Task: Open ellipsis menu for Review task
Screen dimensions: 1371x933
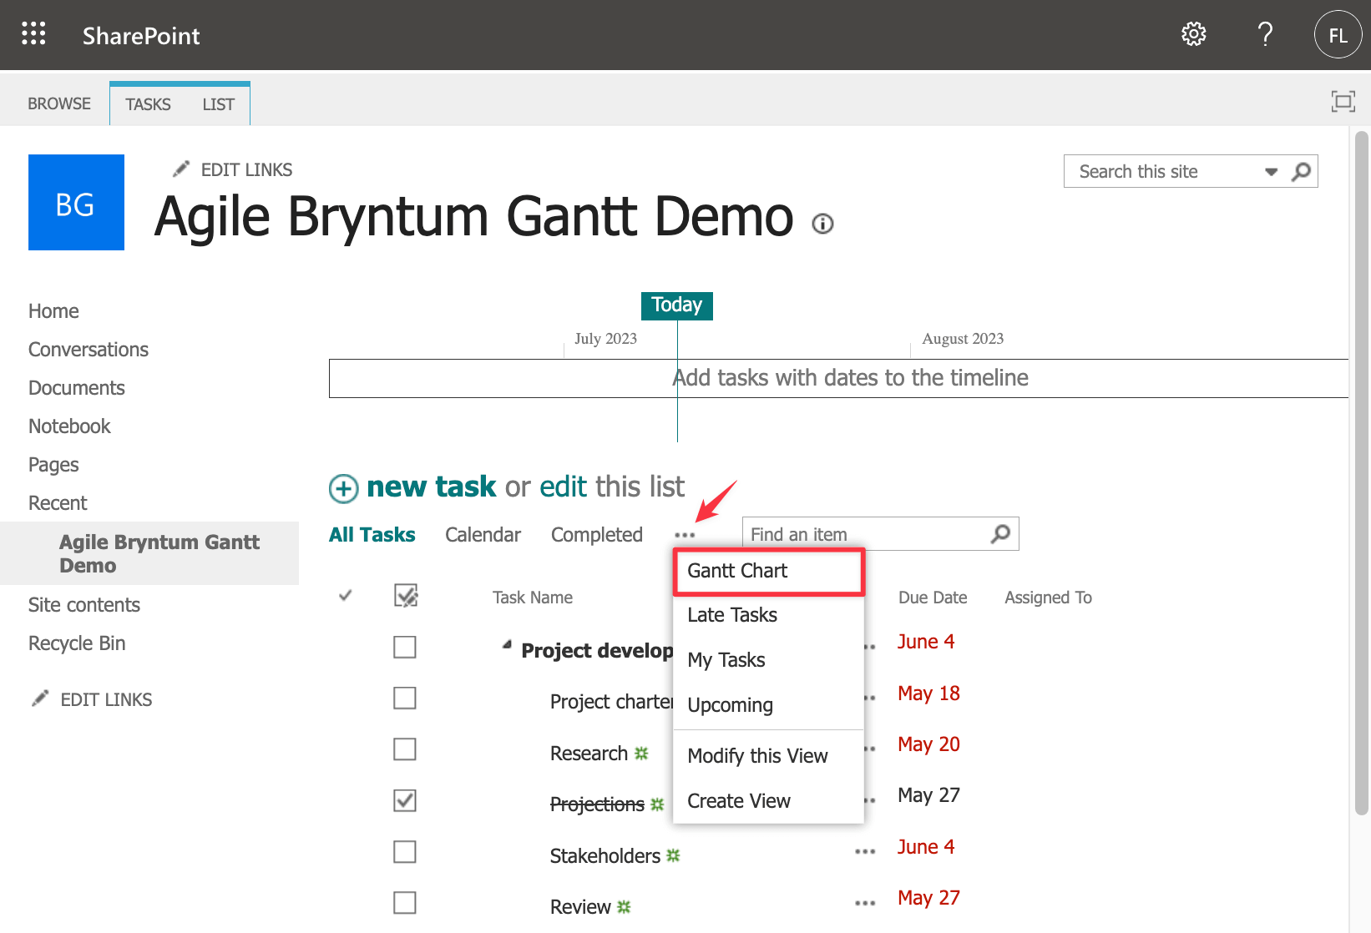Action: 865,903
